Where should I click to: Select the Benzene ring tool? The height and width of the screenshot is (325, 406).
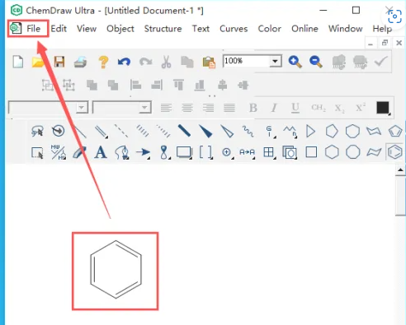click(x=394, y=152)
